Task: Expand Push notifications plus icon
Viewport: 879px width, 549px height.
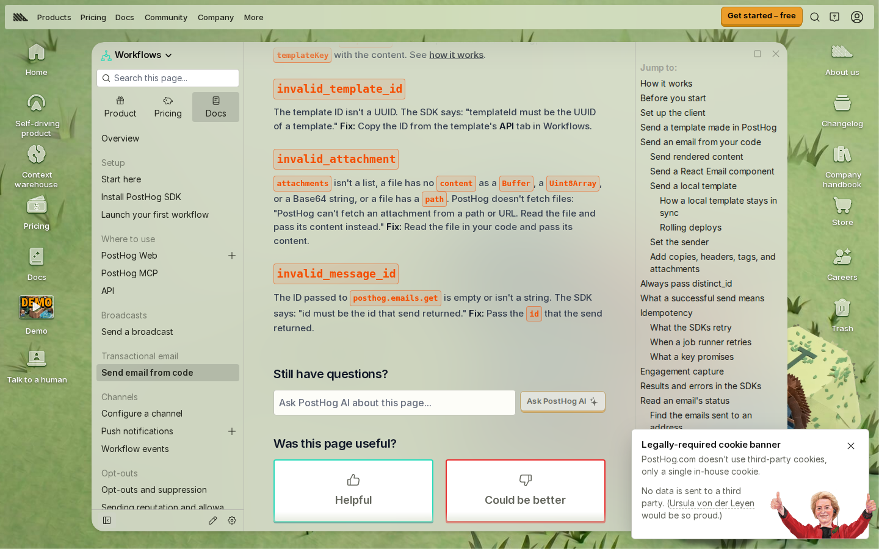Action: tap(232, 431)
